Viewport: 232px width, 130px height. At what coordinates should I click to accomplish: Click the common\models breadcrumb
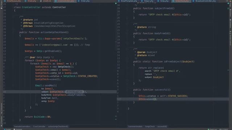click(135, 126)
